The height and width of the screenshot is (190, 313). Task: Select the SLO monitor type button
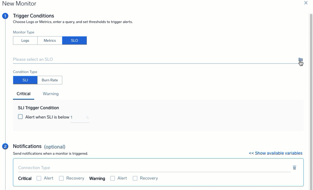click(74, 41)
